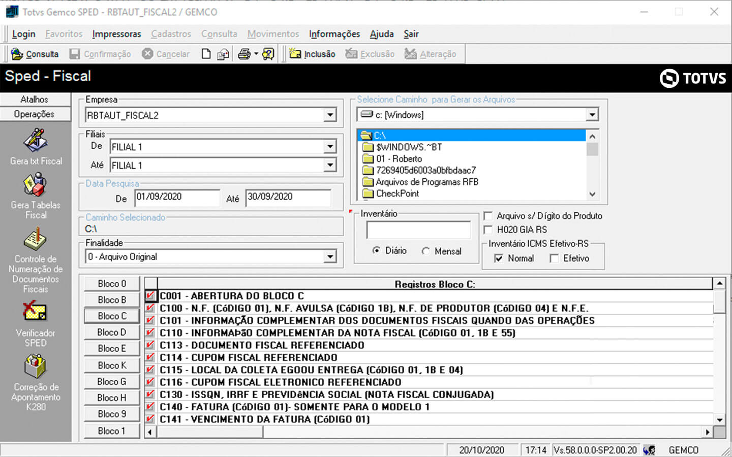Expand the Empresa dropdown
Viewport: 732px width, 457px height.
click(330, 115)
